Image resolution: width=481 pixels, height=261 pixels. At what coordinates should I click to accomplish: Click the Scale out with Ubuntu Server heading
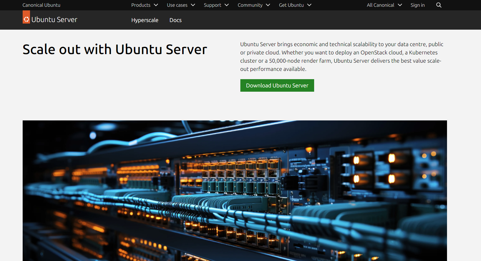pyautogui.click(x=115, y=50)
